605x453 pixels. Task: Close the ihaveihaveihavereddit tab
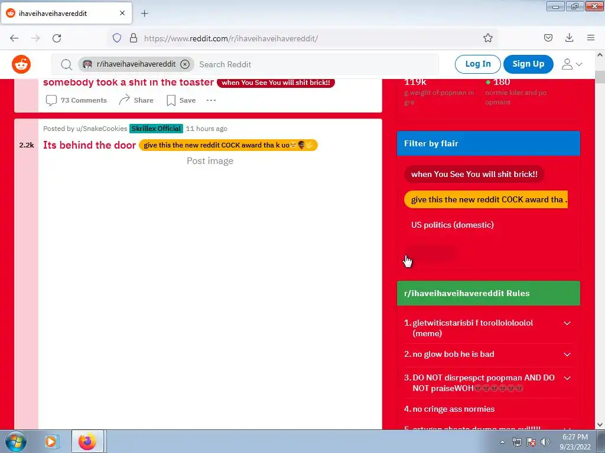[122, 13]
